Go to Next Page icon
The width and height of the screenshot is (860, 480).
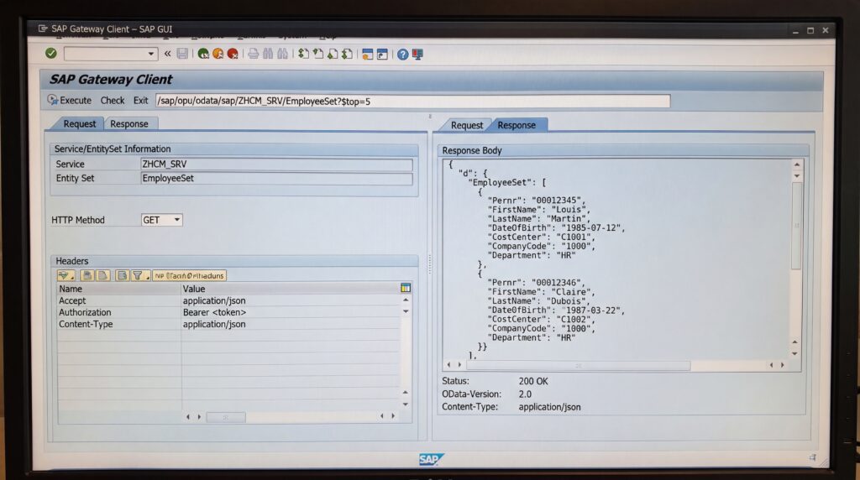333,54
